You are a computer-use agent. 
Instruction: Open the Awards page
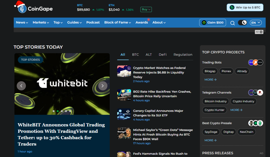click(142, 23)
